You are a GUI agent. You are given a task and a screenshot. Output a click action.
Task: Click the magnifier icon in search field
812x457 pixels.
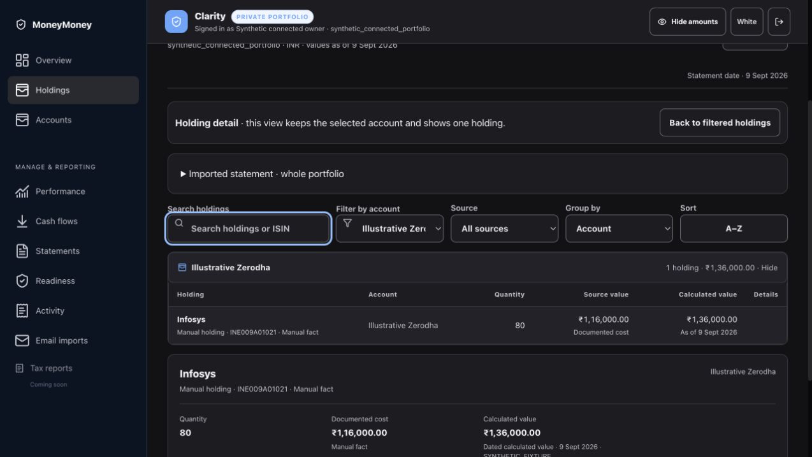tap(179, 223)
